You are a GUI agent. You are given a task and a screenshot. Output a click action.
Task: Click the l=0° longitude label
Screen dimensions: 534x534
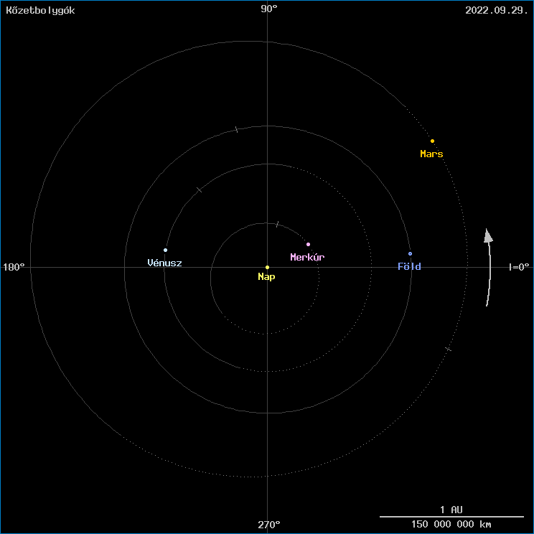[x=518, y=267]
